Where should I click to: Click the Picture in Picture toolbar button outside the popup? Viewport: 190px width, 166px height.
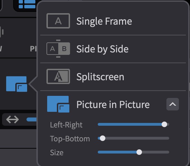(17, 84)
